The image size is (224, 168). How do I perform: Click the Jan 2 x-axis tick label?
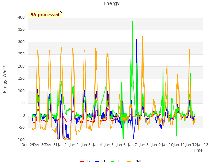(x=74, y=145)
